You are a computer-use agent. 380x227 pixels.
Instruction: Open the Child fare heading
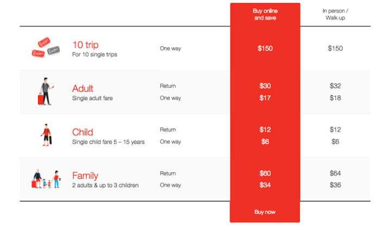83,132
